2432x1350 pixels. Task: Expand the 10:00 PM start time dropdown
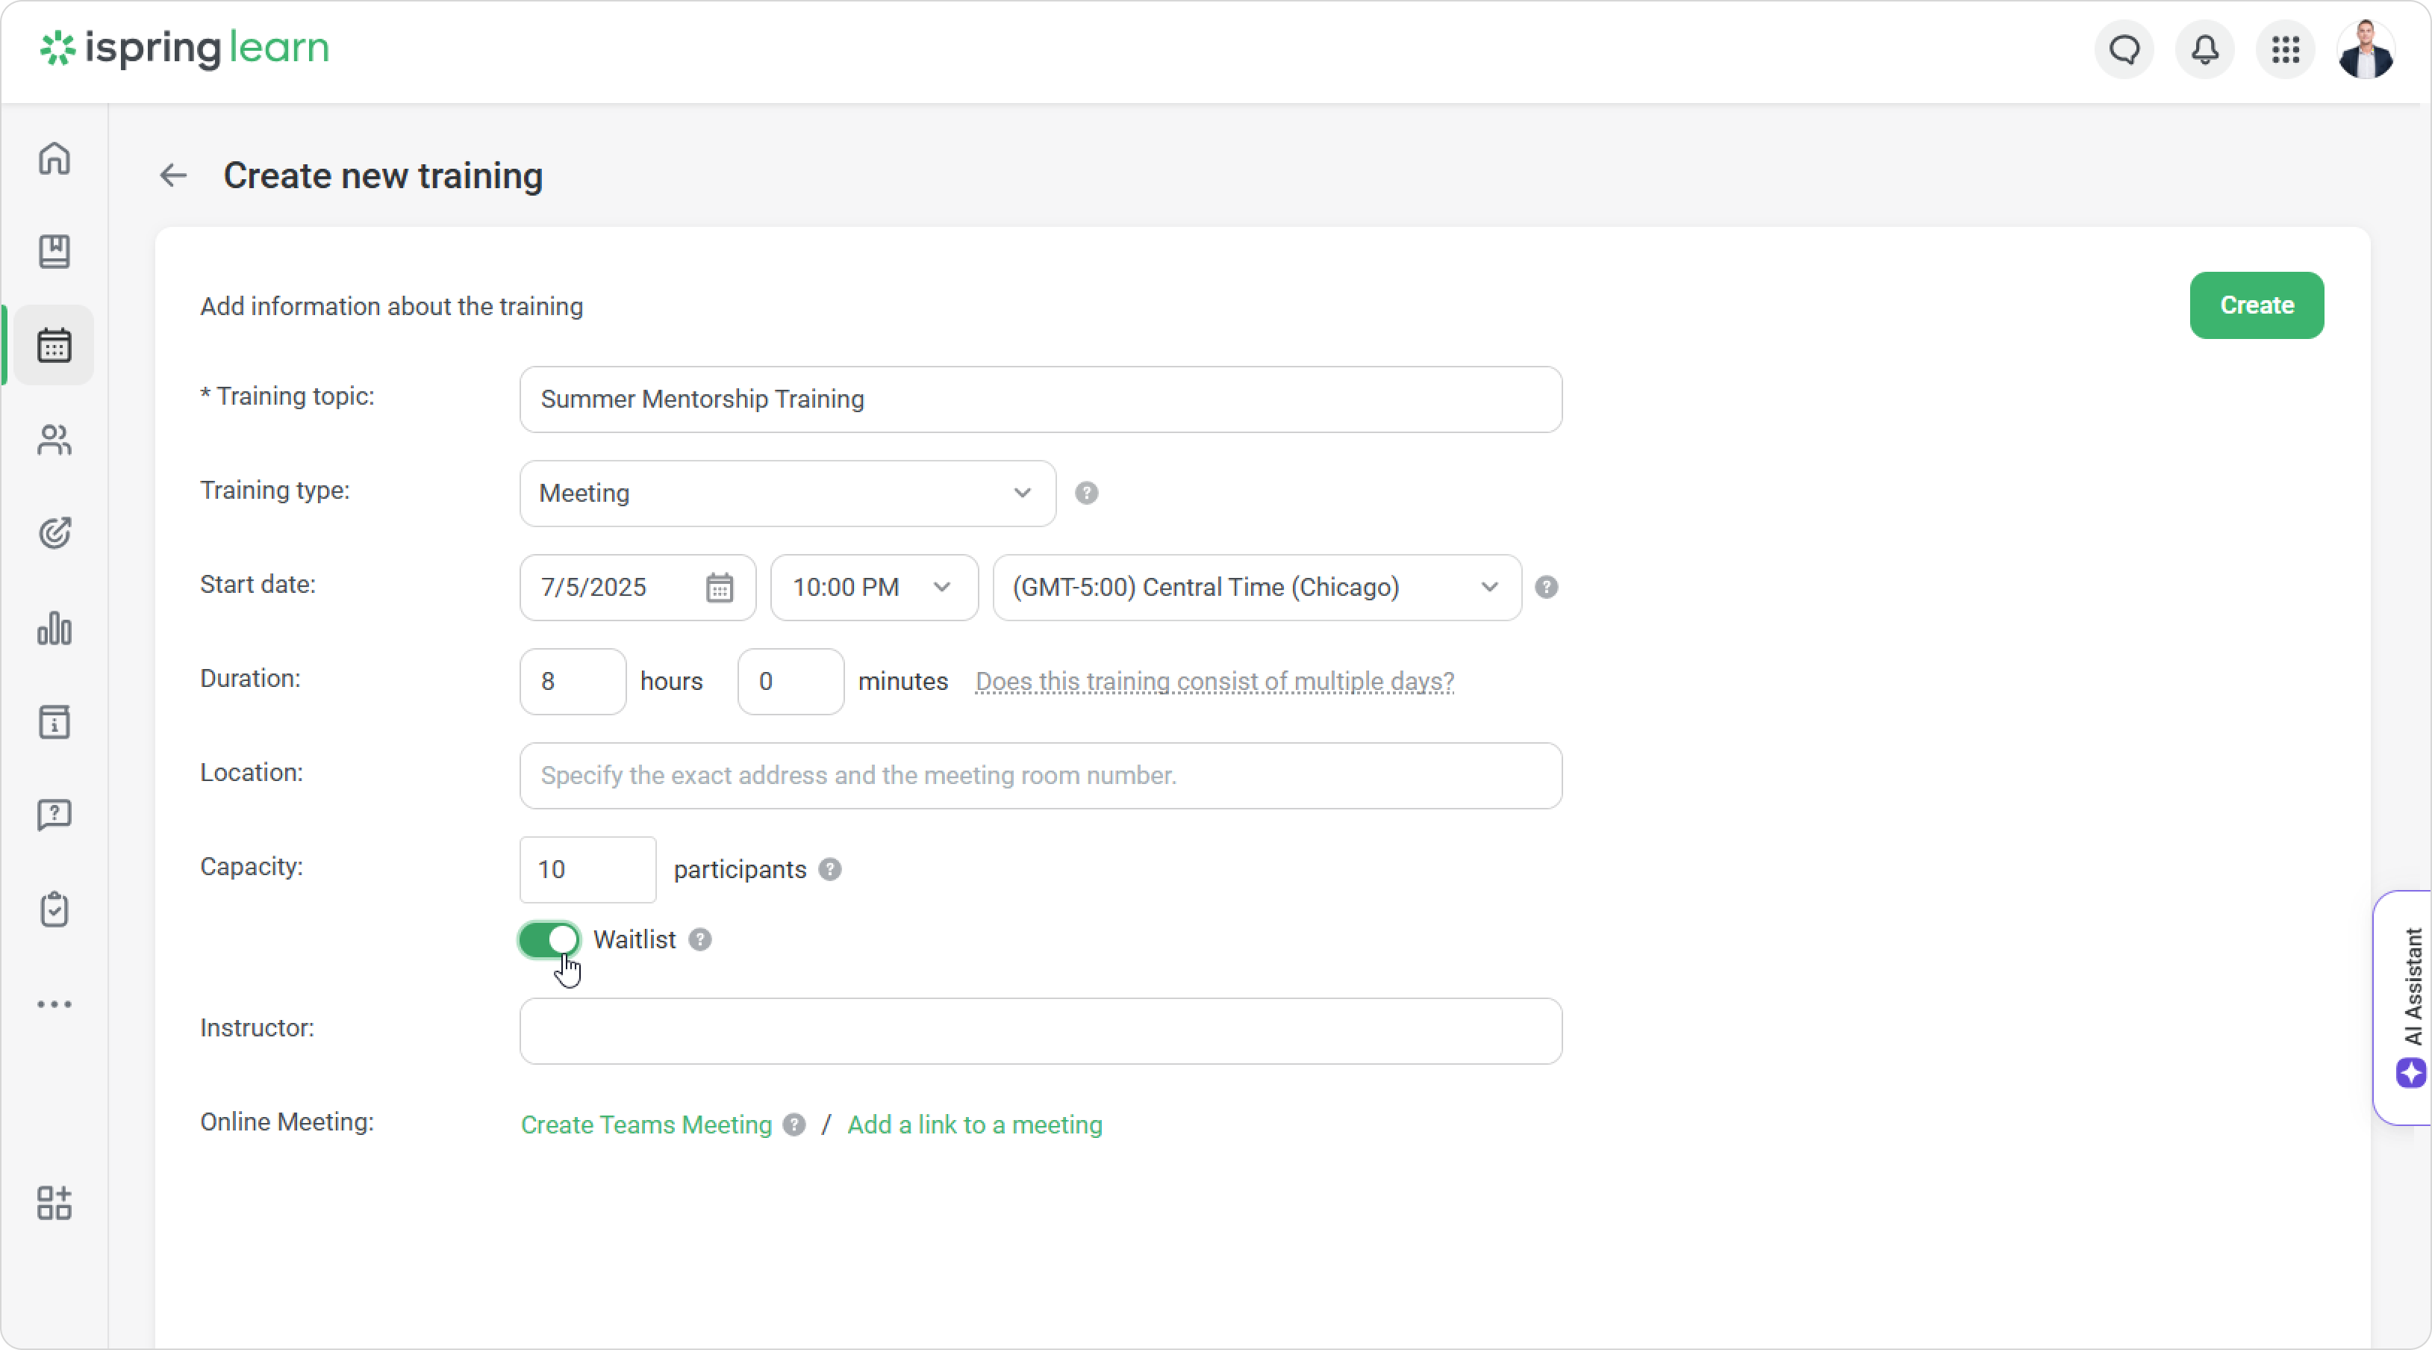(873, 587)
